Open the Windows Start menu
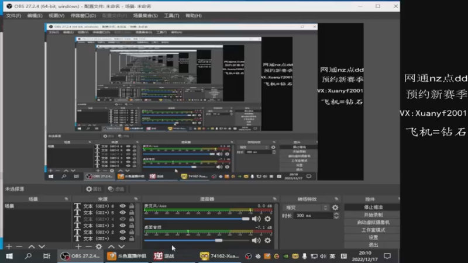The height and width of the screenshot is (263, 468). pos(9,256)
